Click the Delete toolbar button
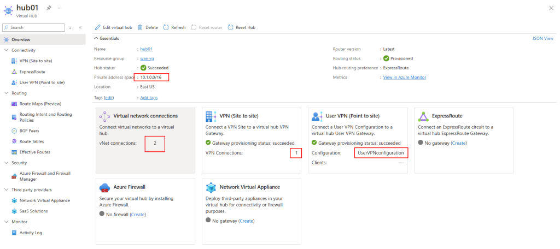Viewport: 560px width, 249px height. tap(148, 27)
